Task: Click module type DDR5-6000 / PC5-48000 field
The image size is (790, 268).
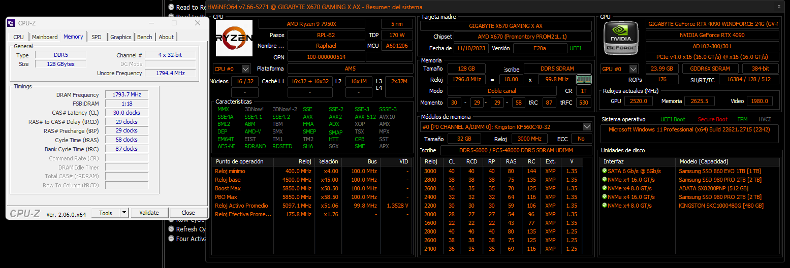Action: click(x=516, y=150)
